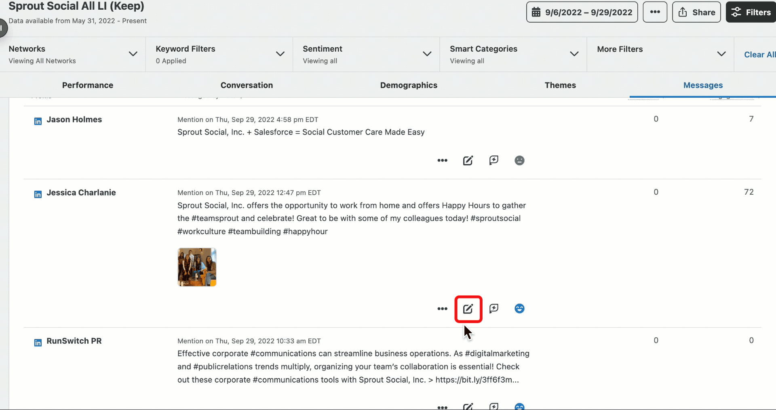Expand the Networks filter dropdown
This screenshot has width=776, height=410.
pyautogui.click(x=73, y=55)
